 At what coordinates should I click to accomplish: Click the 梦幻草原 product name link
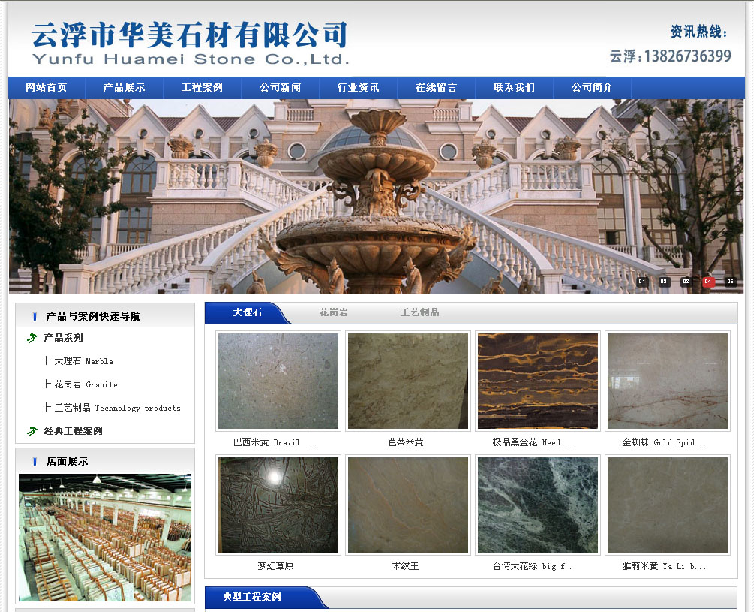tap(275, 567)
